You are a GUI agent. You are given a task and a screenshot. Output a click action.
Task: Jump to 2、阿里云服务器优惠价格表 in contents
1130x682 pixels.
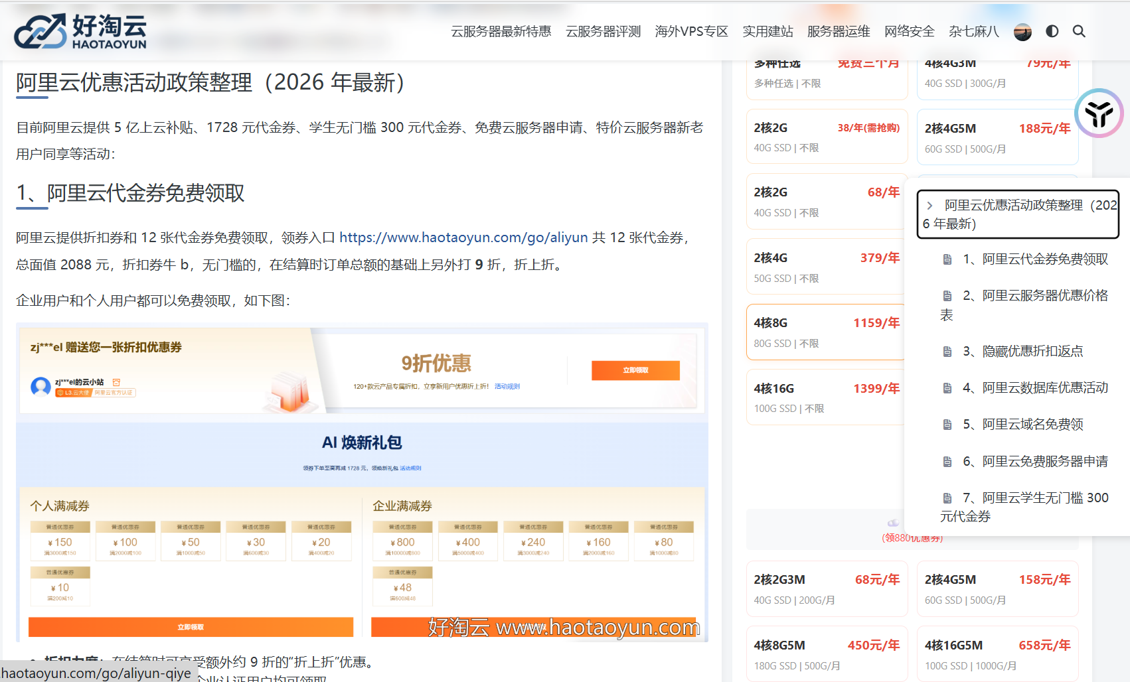point(1024,305)
